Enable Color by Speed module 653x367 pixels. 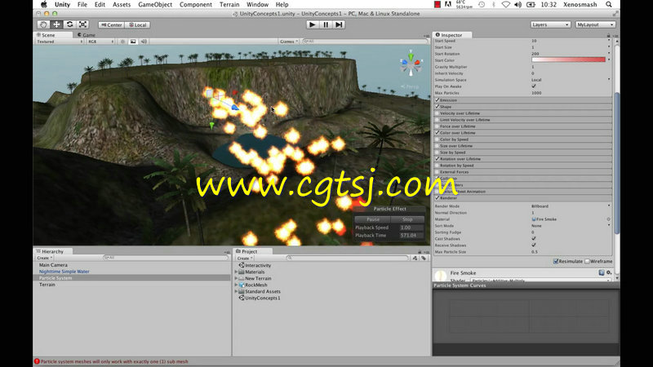point(438,139)
